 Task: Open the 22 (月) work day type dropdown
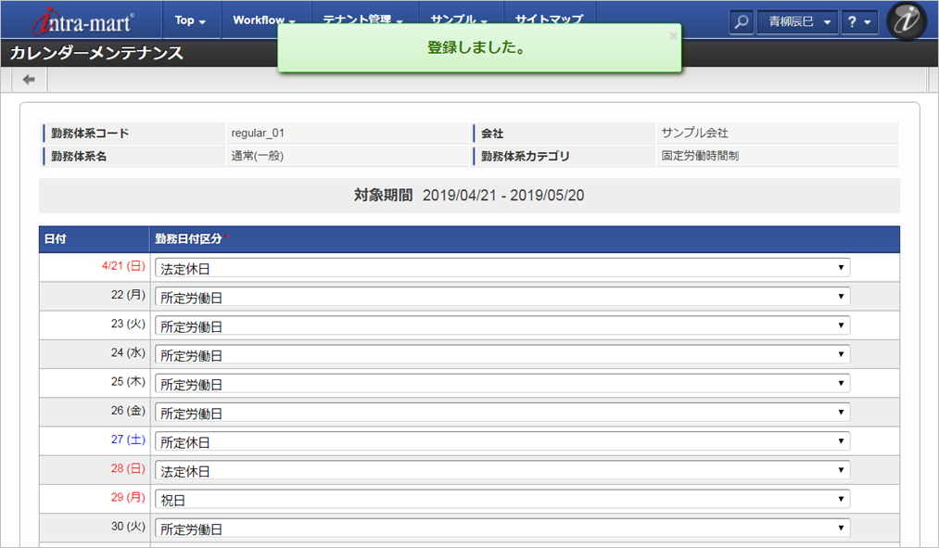[x=502, y=297]
